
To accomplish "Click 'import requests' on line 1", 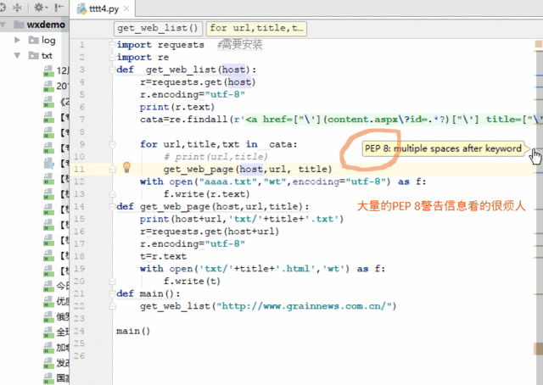I will pyautogui.click(x=160, y=45).
